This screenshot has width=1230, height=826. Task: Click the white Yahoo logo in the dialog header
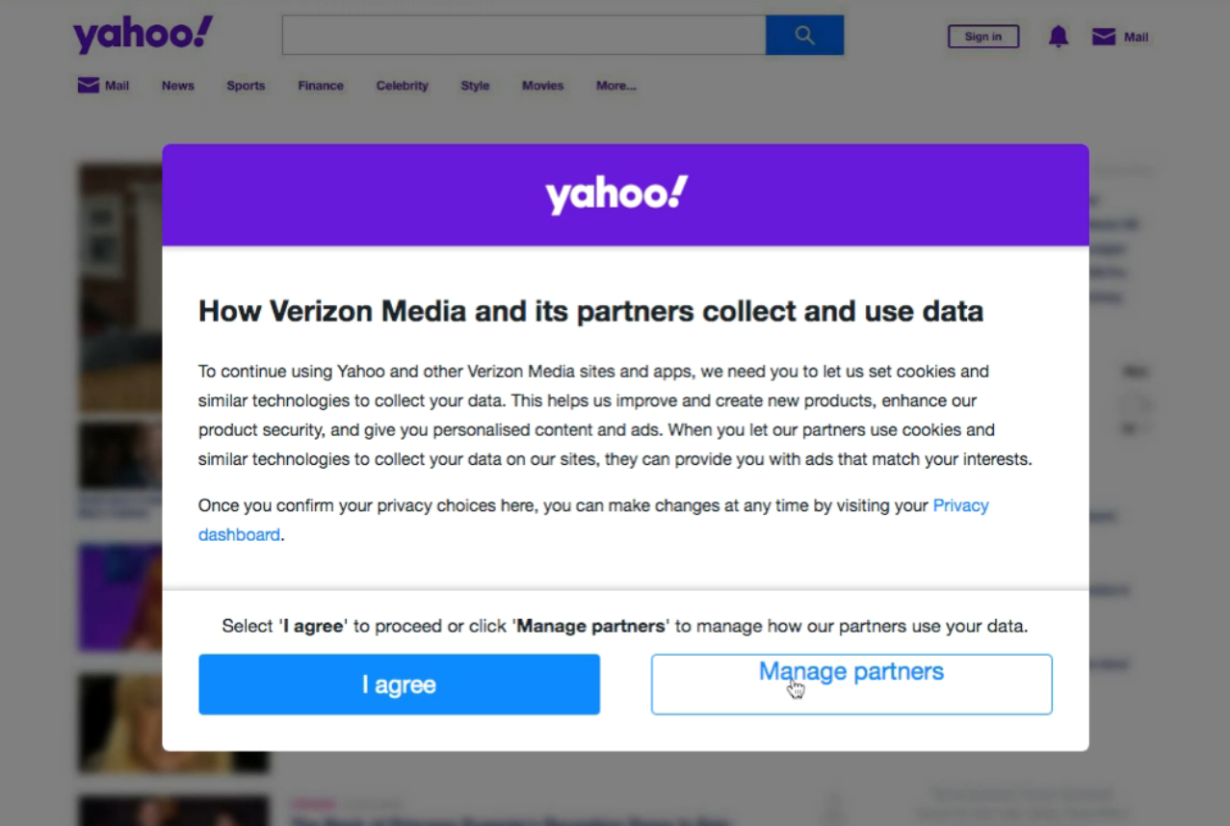point(616,194)
